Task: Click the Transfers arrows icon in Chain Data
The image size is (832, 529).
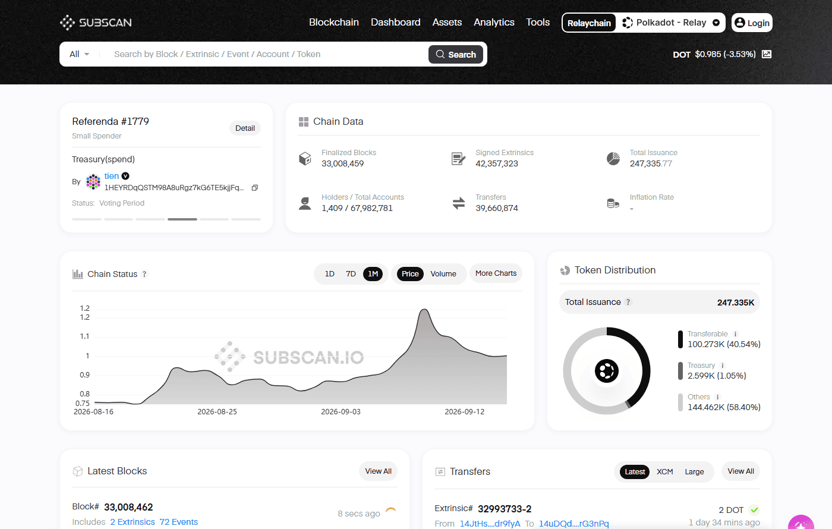Action: (x=458, y=203)
